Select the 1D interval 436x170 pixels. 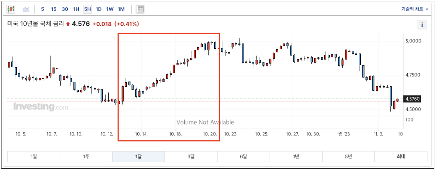coord(98,9)
